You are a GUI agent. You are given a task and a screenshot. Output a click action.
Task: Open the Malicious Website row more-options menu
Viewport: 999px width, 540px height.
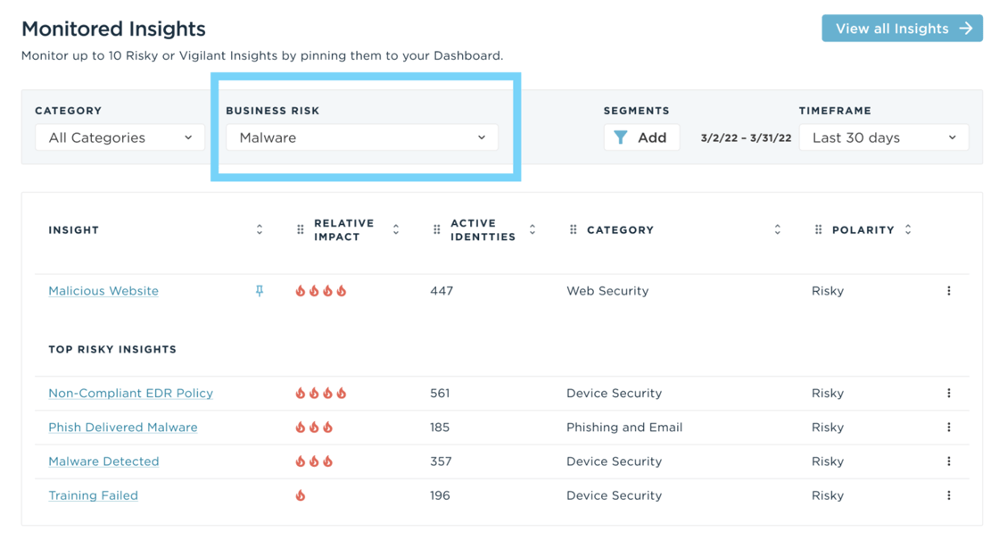click(949, 291)
